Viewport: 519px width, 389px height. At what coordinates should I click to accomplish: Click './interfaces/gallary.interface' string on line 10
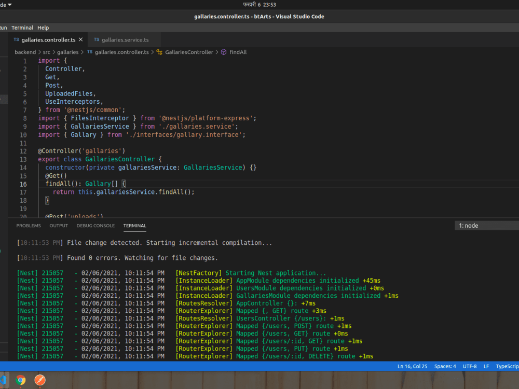184,135
